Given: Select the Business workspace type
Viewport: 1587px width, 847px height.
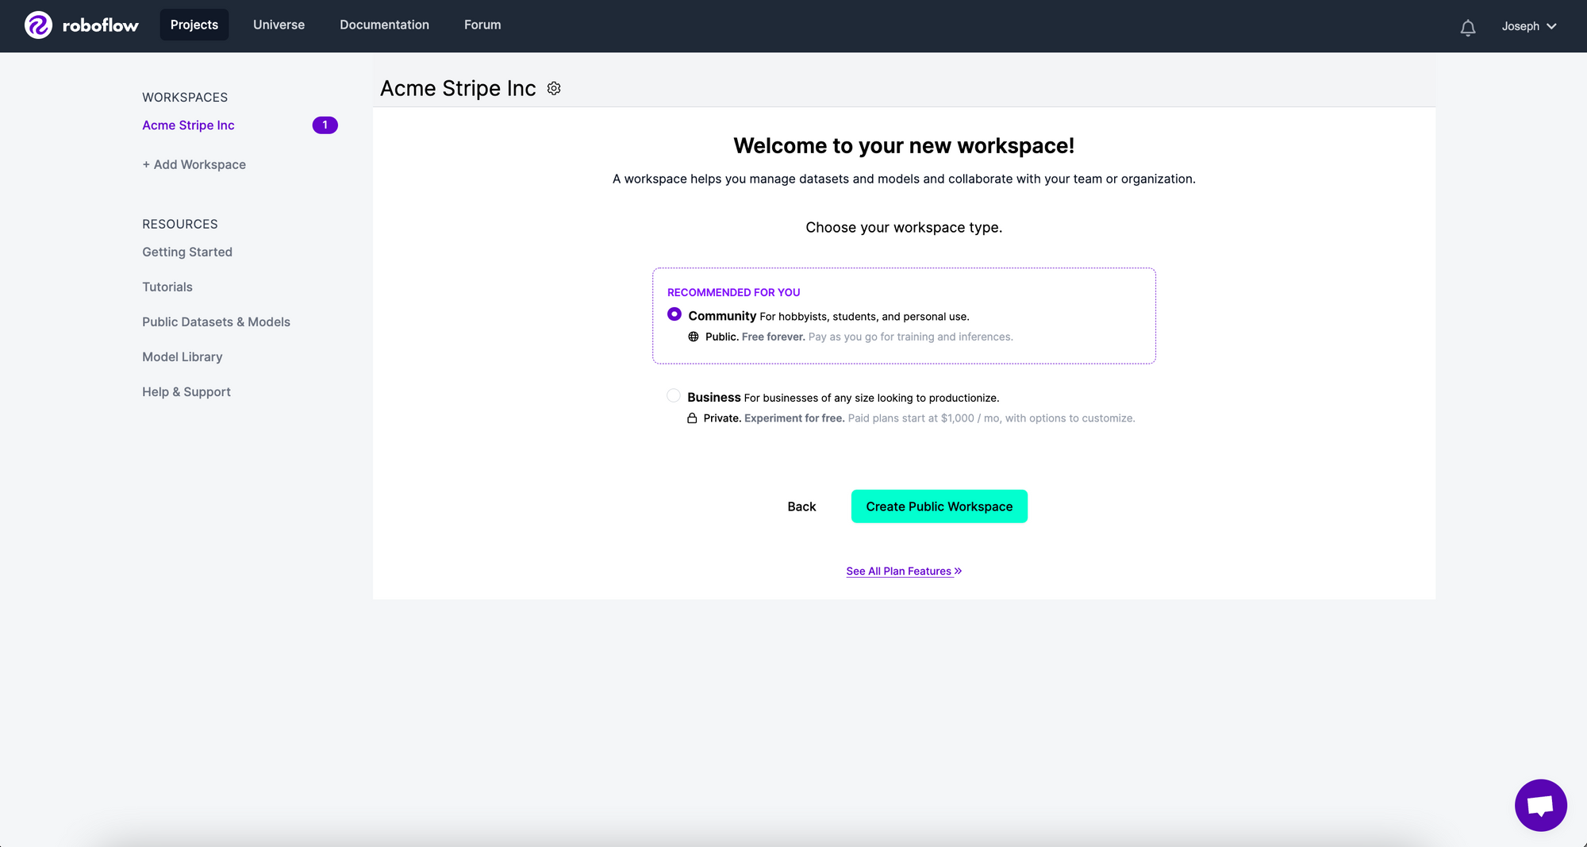Looking at the screenshot, I should click(x=673, y=395).
